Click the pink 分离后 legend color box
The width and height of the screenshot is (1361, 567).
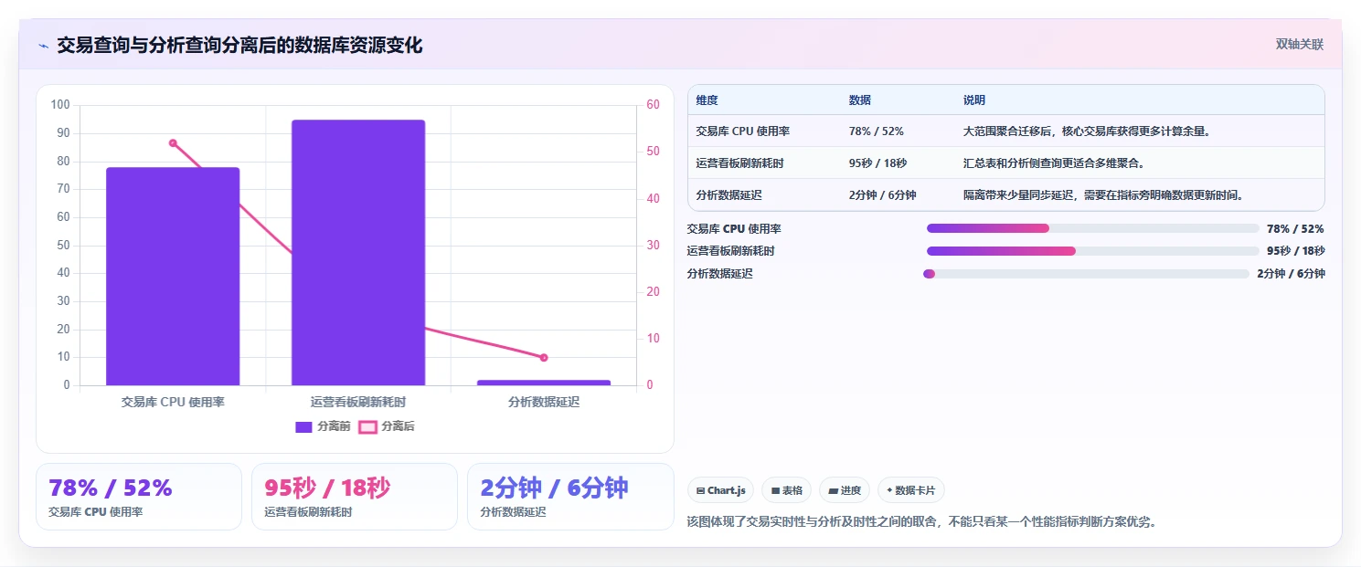click(367, 426)
